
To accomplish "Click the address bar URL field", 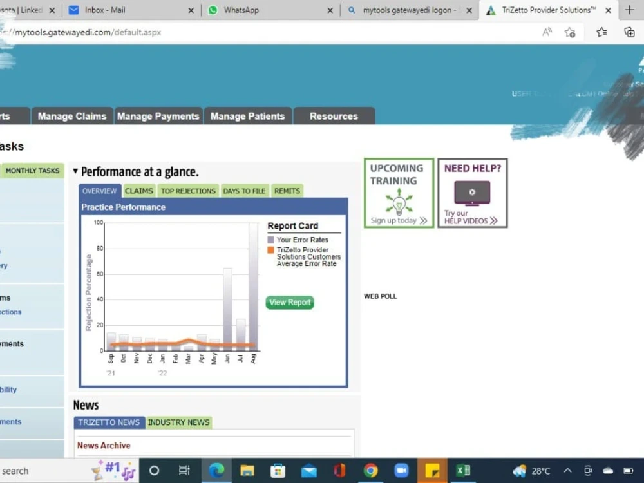I will click(267, 32).
